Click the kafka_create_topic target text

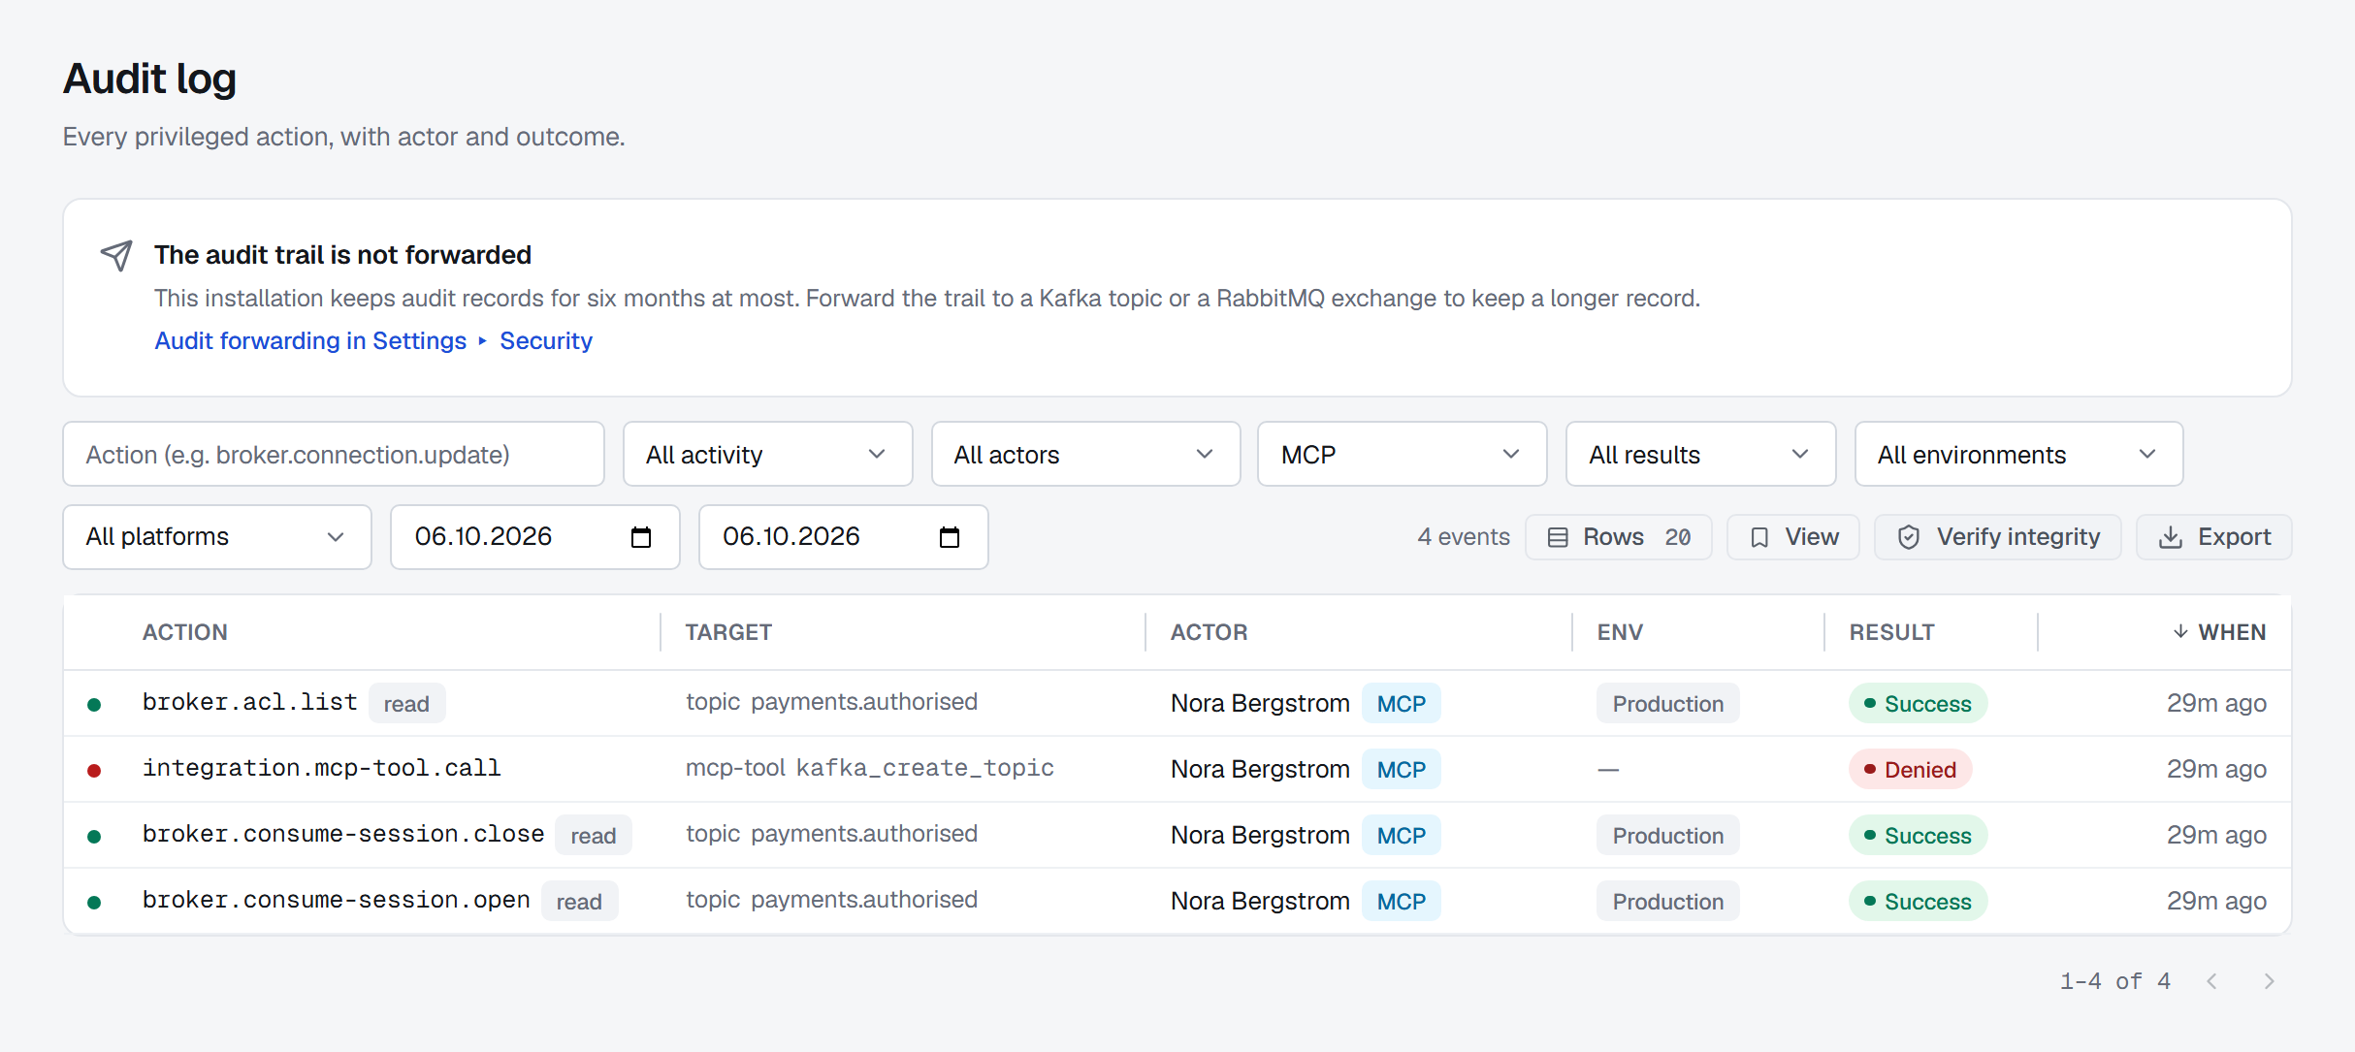[925, 768]
